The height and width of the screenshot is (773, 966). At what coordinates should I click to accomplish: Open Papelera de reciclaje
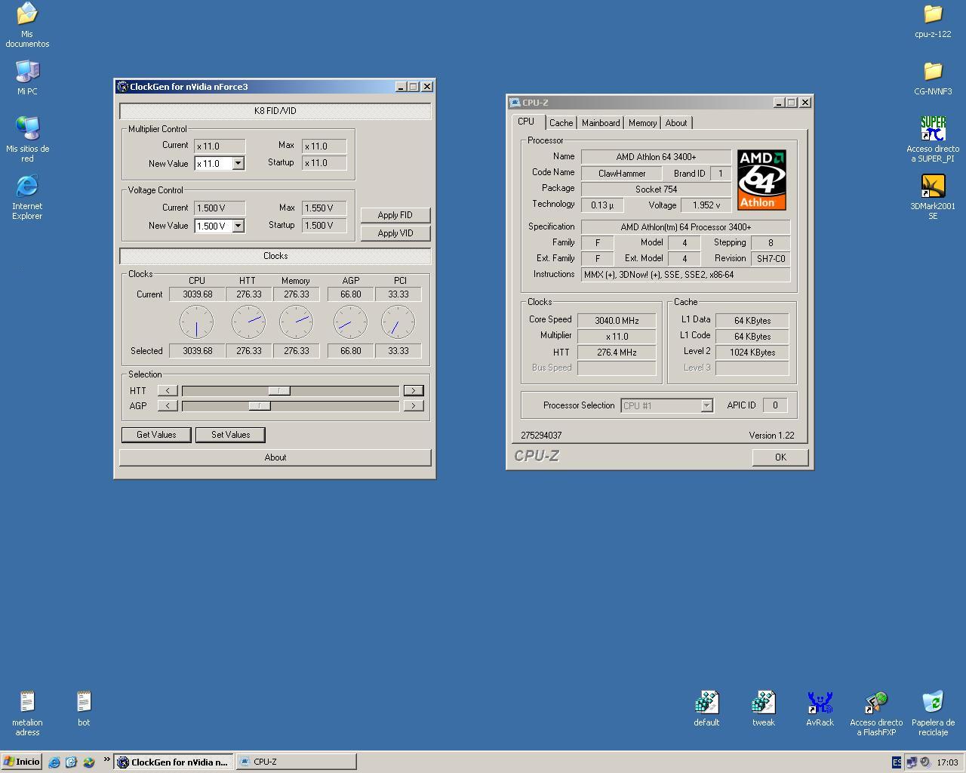933,713
